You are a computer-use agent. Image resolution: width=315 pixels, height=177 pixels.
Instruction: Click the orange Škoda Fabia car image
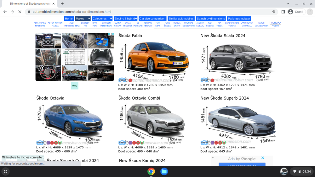(x=158, y=58)
